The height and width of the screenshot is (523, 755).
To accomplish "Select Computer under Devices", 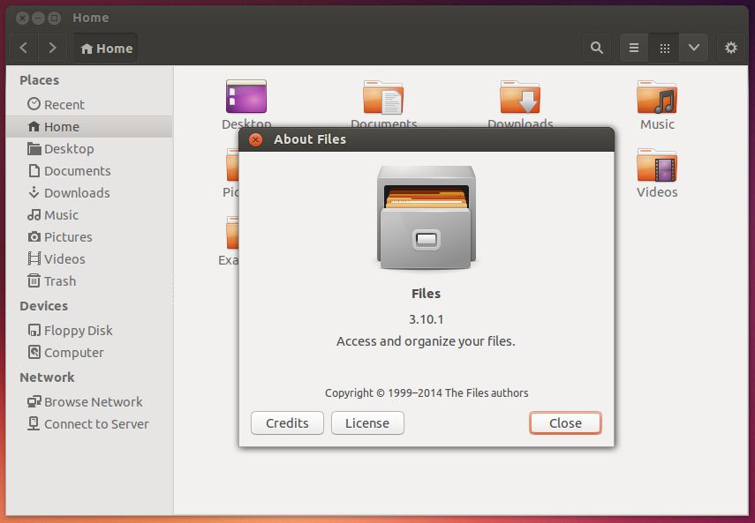I will point(89,353).
